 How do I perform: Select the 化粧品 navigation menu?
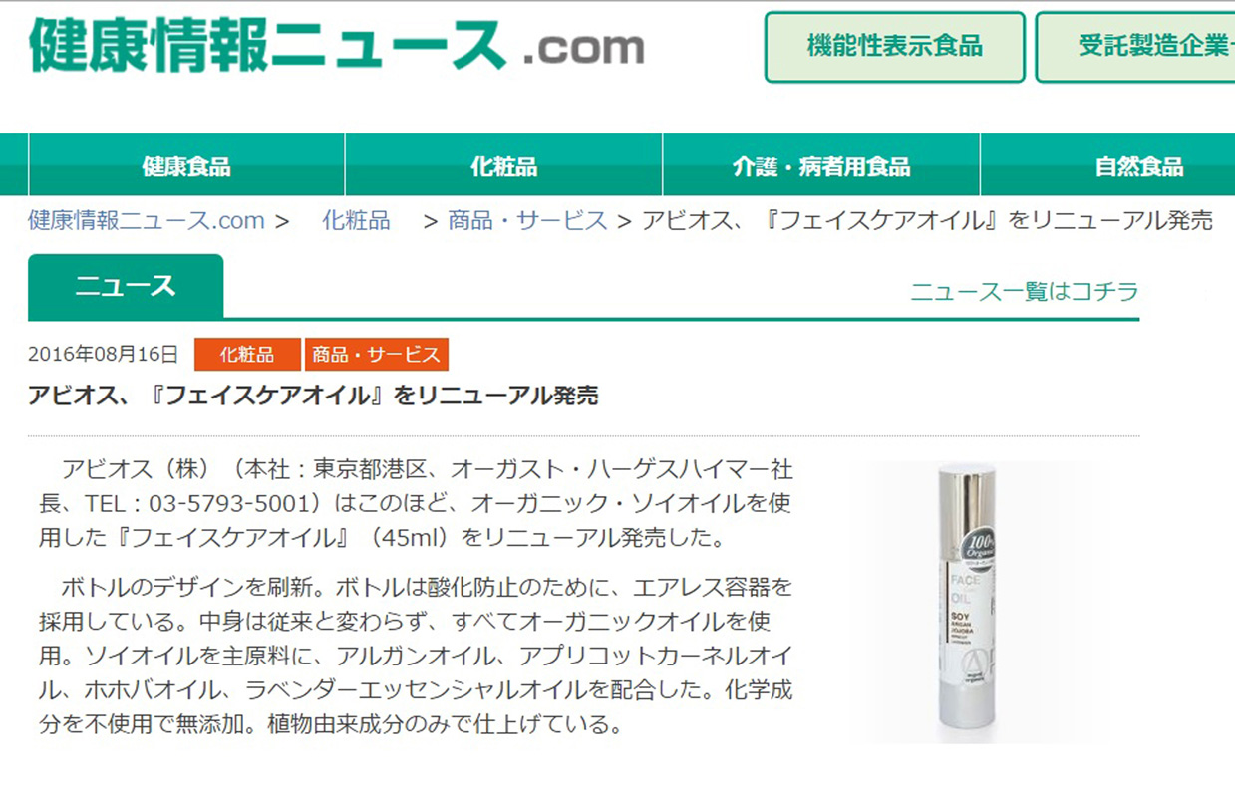pyautogui.click(x=503, y=165)
